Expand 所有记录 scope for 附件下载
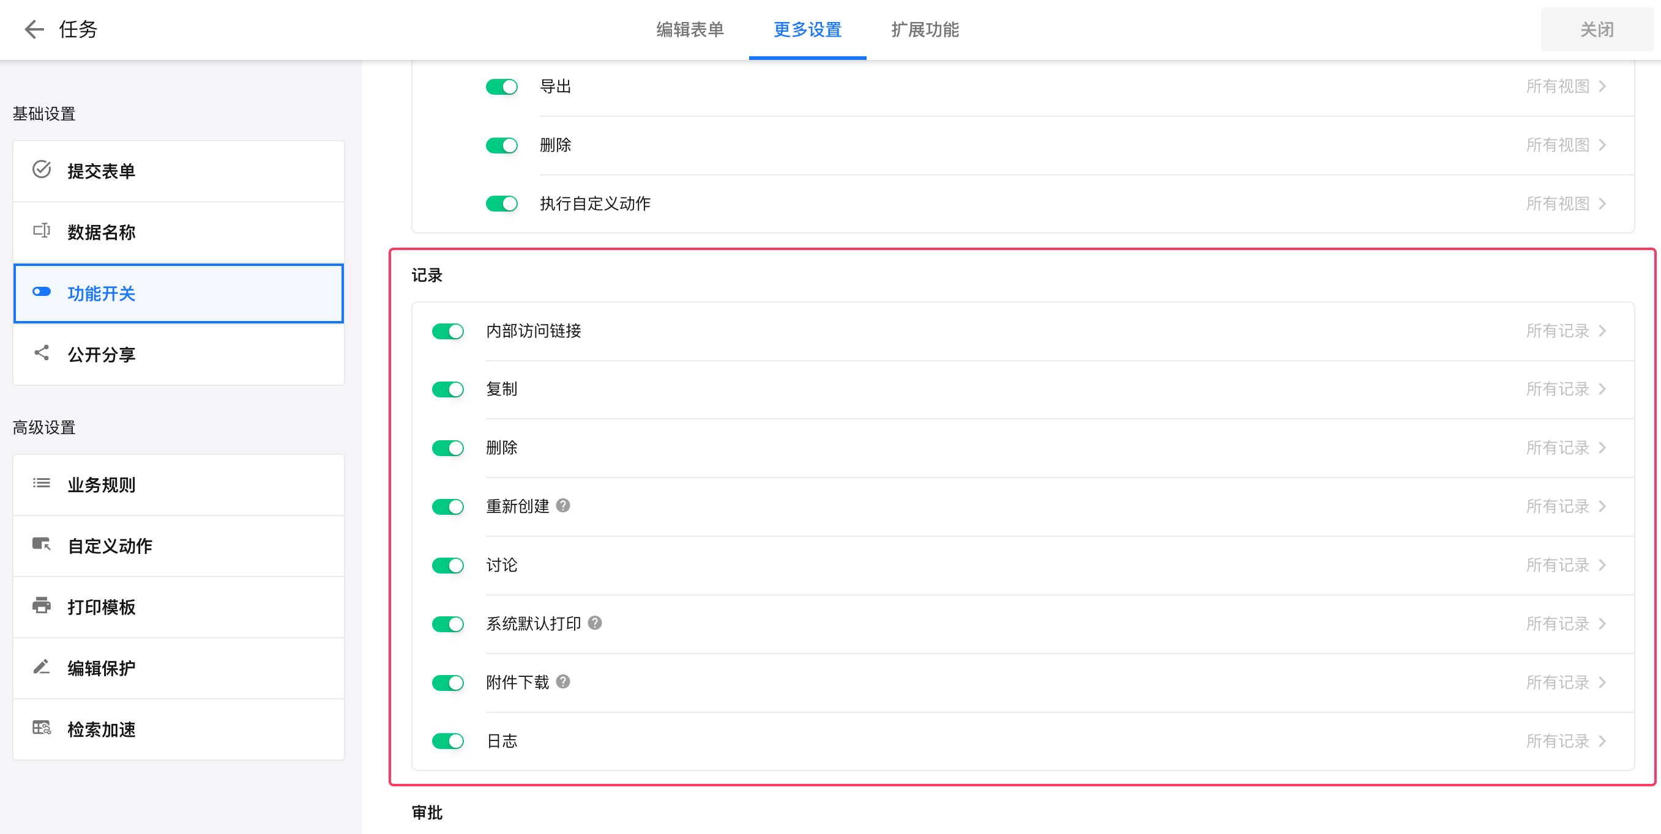This screenshot has width=1661, height=834. [1566, 682]
